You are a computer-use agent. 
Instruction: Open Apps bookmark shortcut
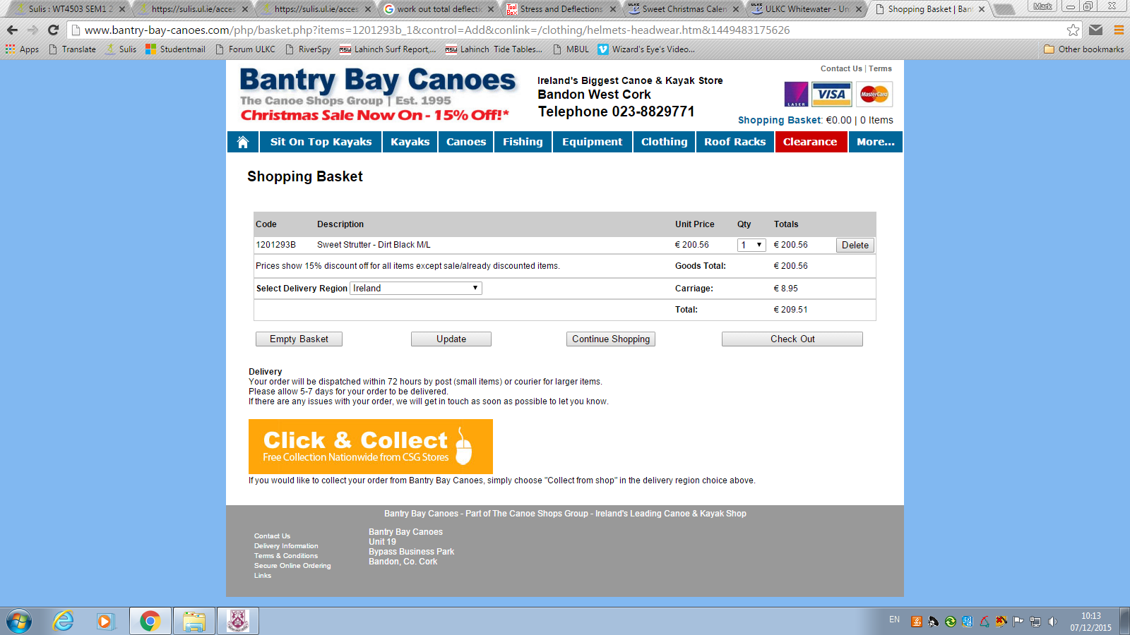22,49
